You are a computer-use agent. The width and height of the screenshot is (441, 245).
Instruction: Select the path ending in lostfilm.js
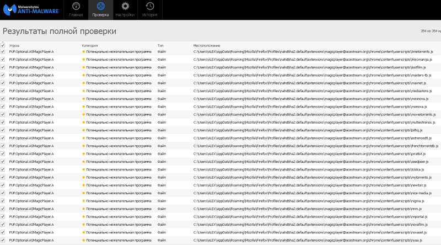pyautogui.click(x=310, y=67)
